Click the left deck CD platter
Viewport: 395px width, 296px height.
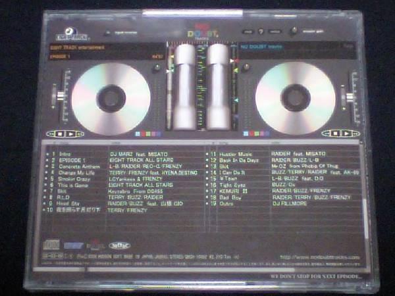tap(111, 99)
